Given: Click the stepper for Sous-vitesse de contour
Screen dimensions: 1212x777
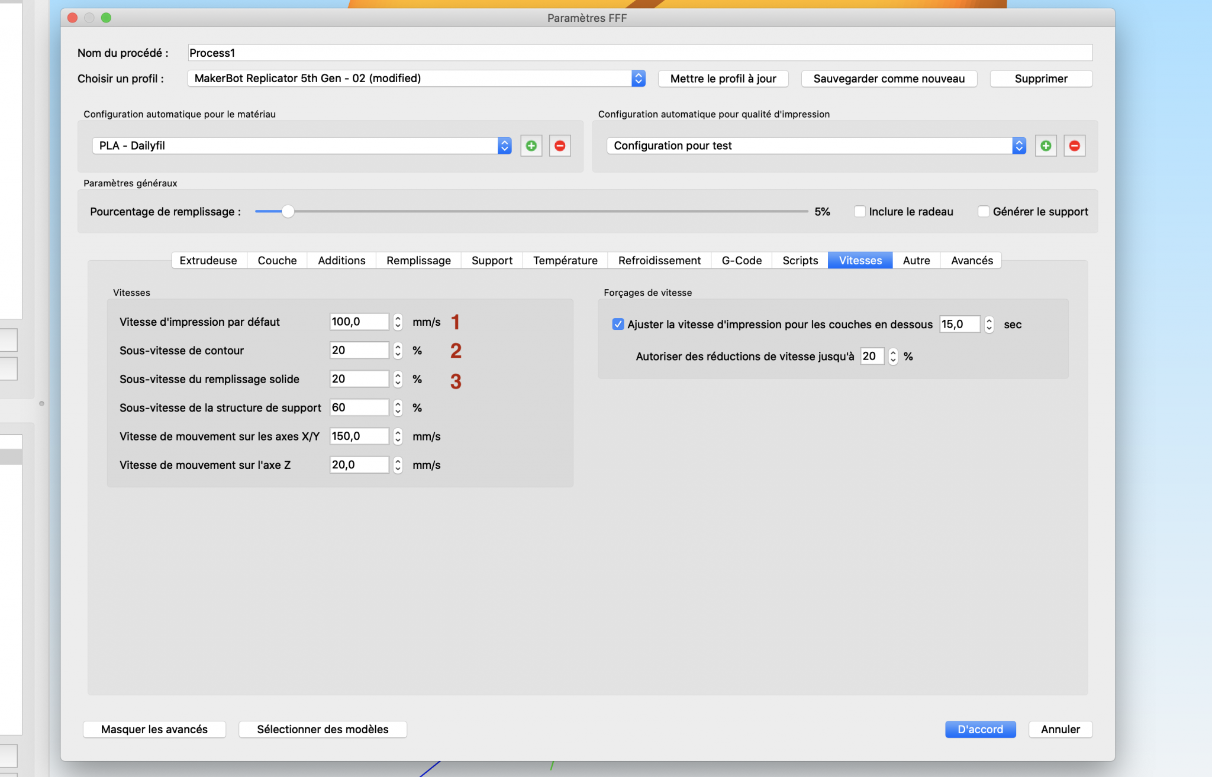Looking at the screenshot, I should click(x=398, y=351).
